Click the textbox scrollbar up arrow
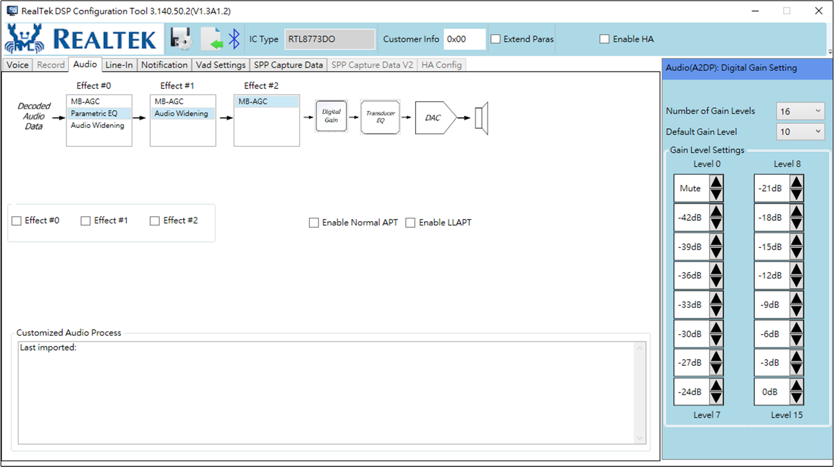Viewport: 834px width, 467px height. pyautogui.click(x=640, y=348)
